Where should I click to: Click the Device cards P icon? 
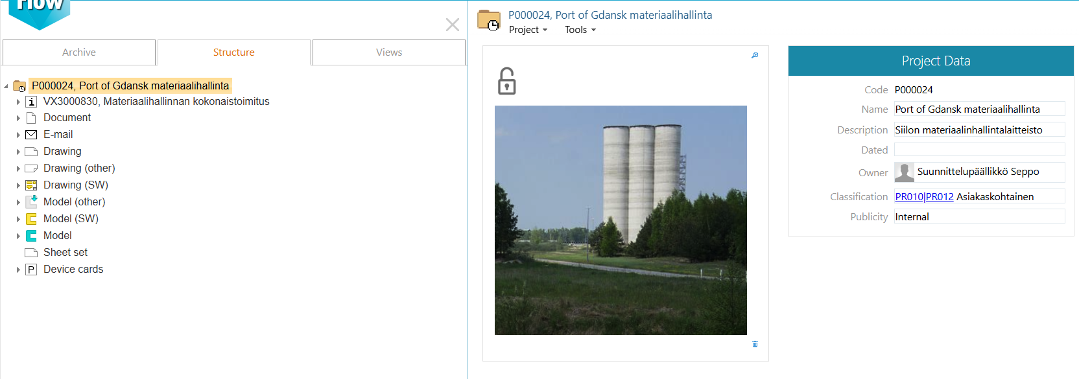pos(31,270)
